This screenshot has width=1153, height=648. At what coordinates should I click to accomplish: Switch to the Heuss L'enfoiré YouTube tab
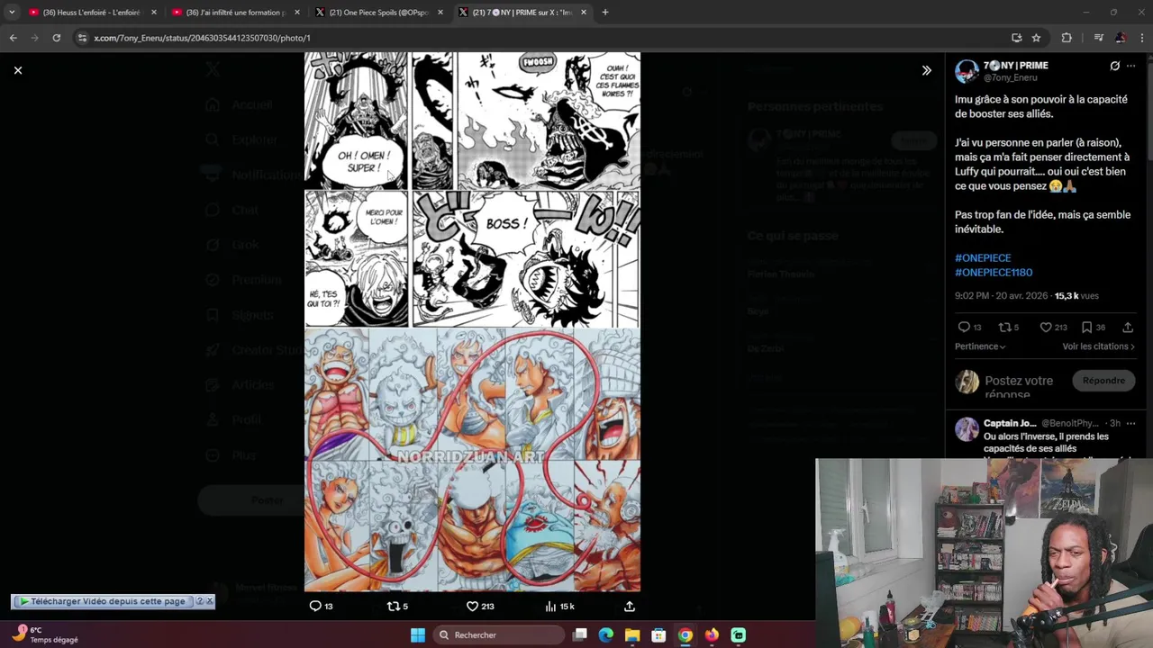pyautogui.click(x=93, y=13)
